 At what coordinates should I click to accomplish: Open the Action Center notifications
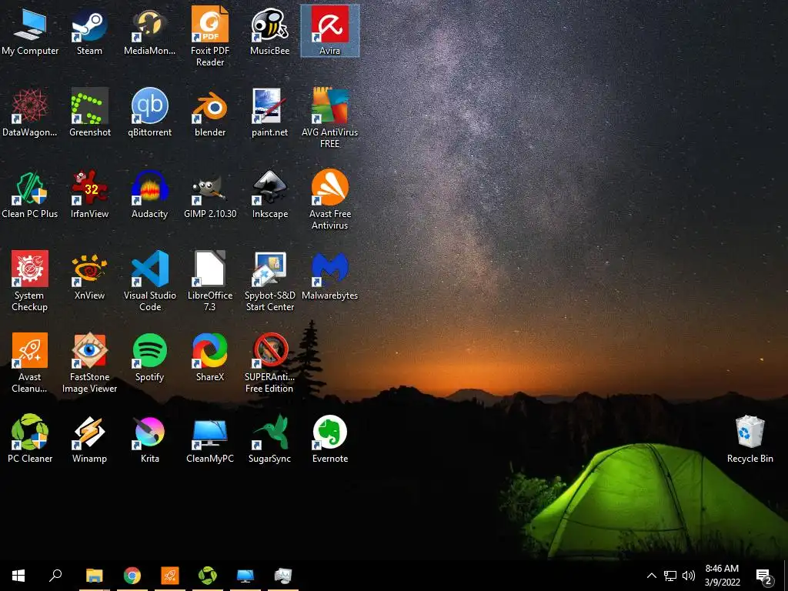764,576
